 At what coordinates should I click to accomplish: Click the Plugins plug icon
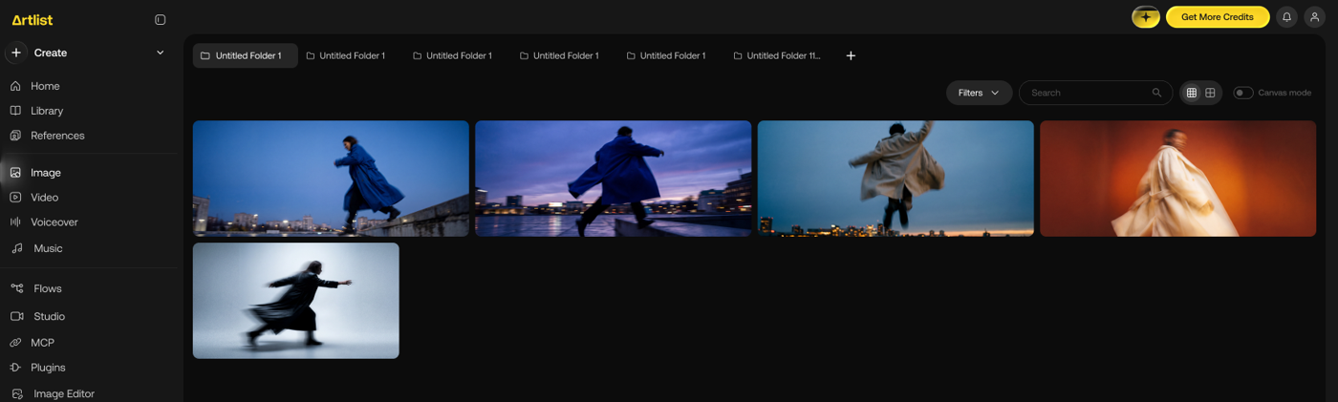[15, 368]
